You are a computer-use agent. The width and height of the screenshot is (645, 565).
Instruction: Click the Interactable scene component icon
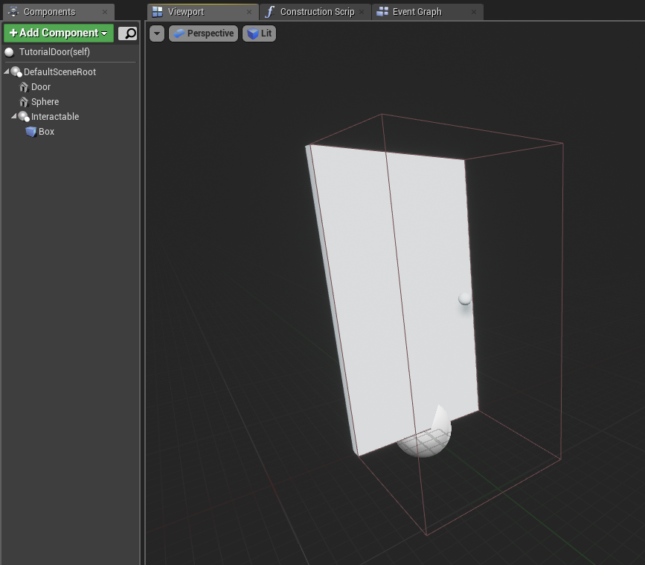[24, 117]
